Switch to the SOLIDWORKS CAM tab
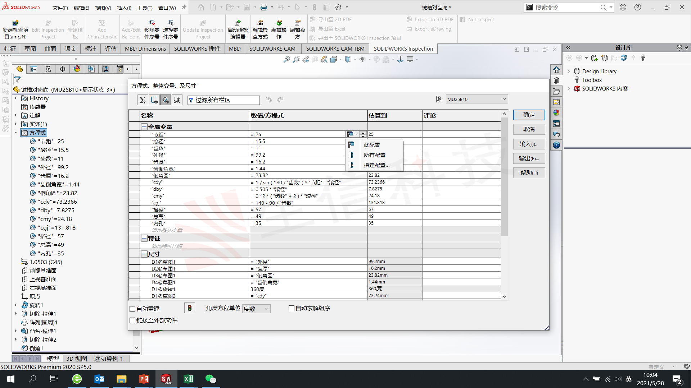This screenshot has width=691, height=388. point(272,48)
